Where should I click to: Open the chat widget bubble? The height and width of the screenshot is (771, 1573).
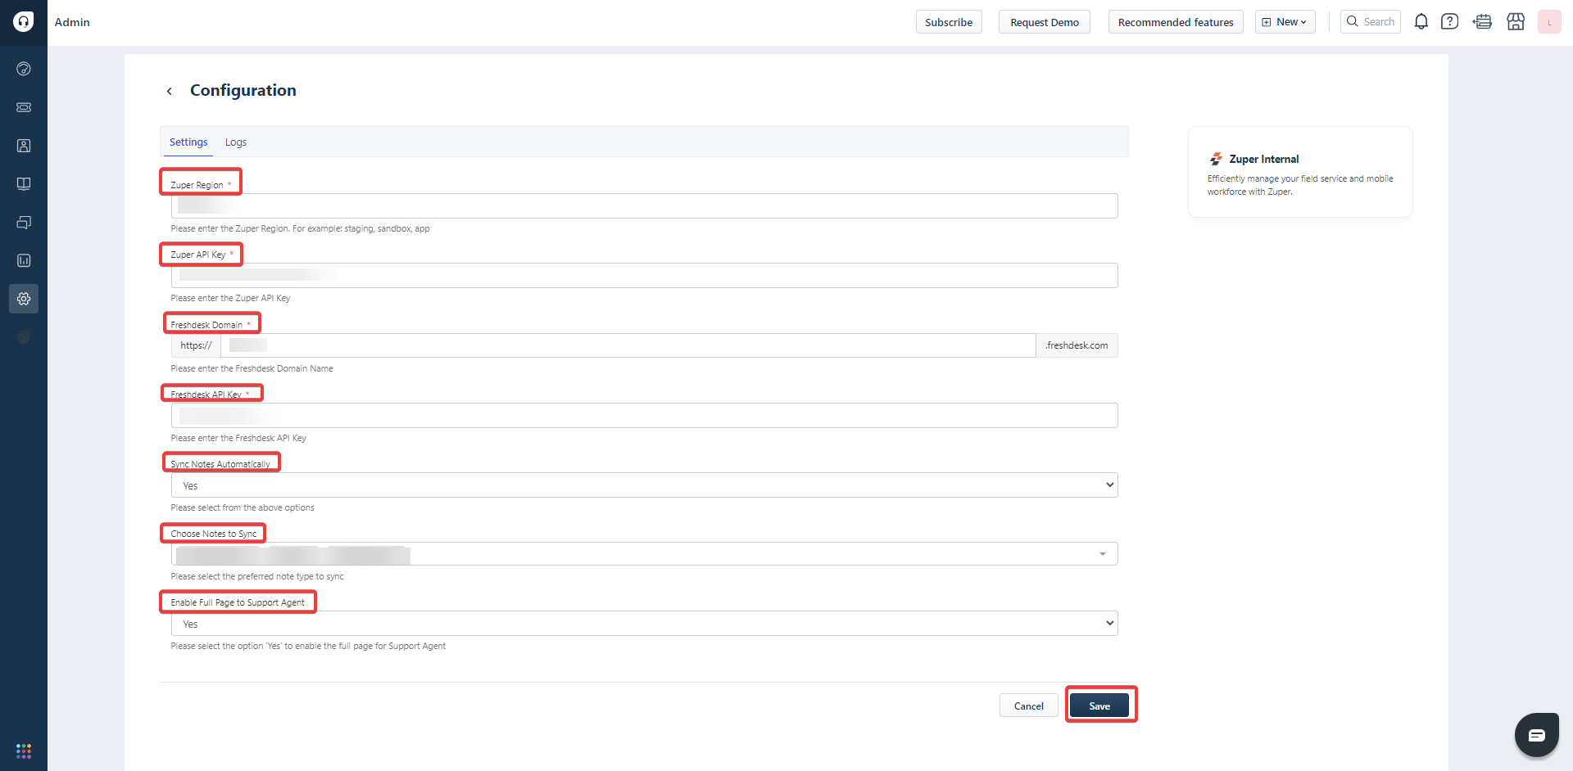[x=1536, y=735]
